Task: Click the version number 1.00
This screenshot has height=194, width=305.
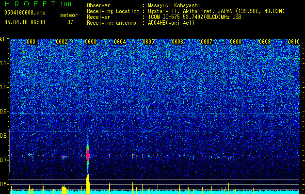Action: tap(66, 4)
